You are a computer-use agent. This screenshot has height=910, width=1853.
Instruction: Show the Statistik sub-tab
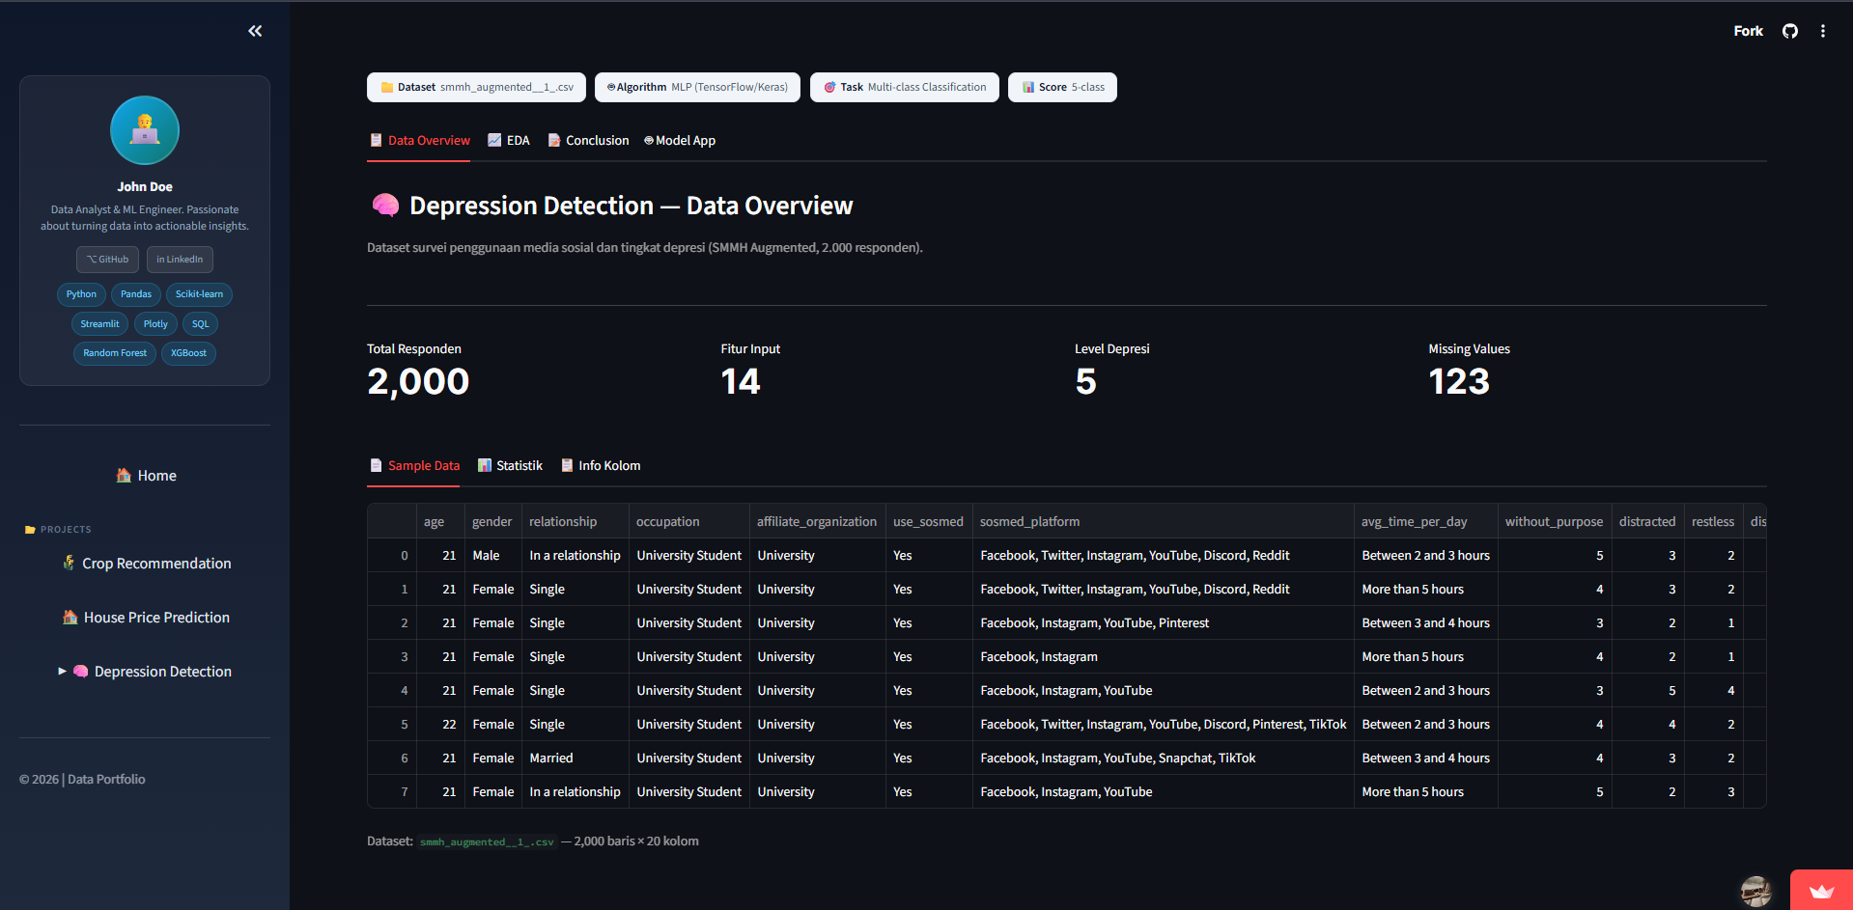(x=510, y=466)
